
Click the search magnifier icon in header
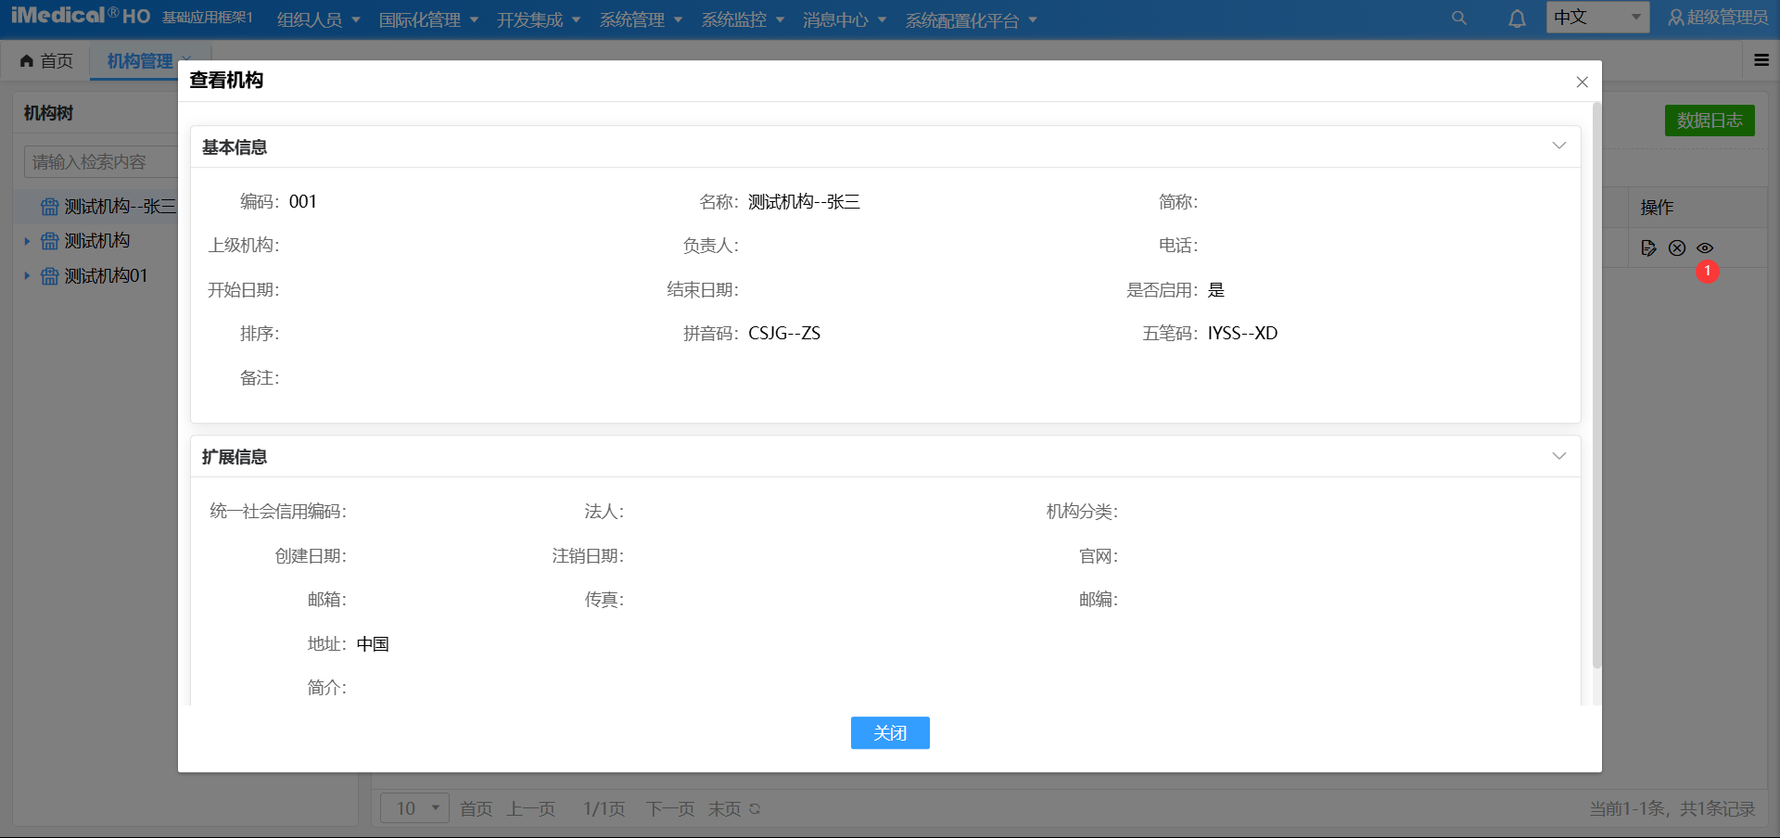1458,19
